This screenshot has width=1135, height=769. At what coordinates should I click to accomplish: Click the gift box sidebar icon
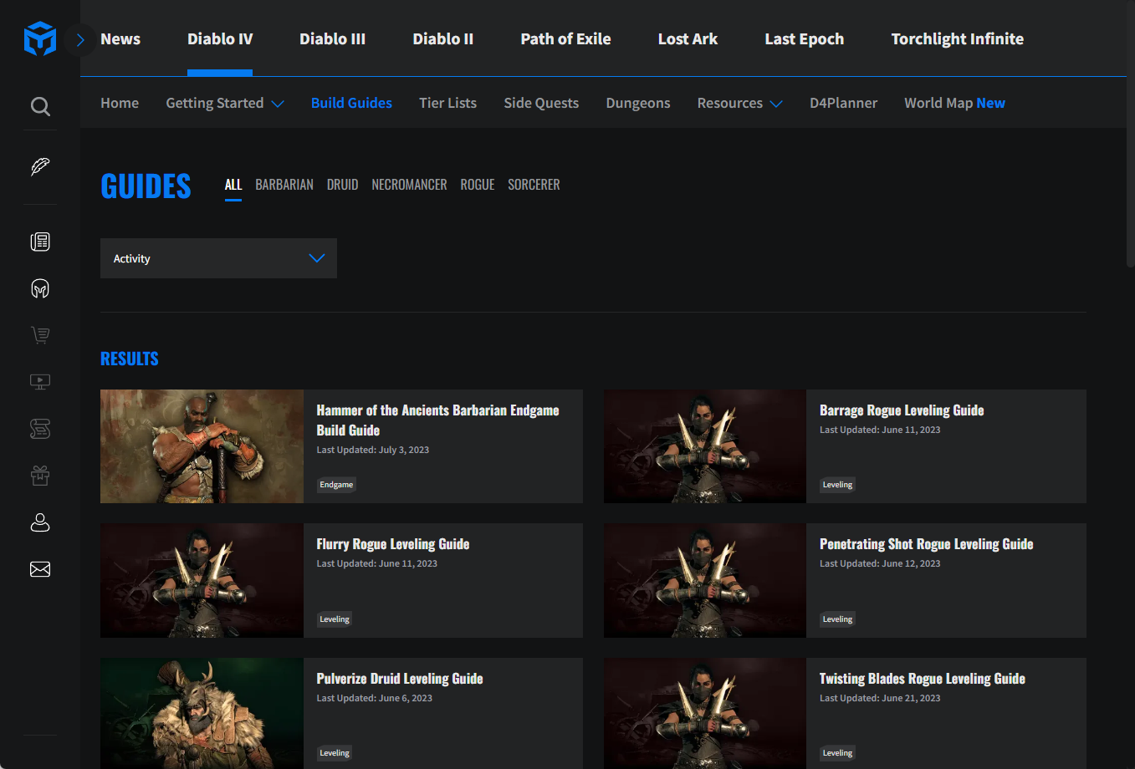coord(40,476)
